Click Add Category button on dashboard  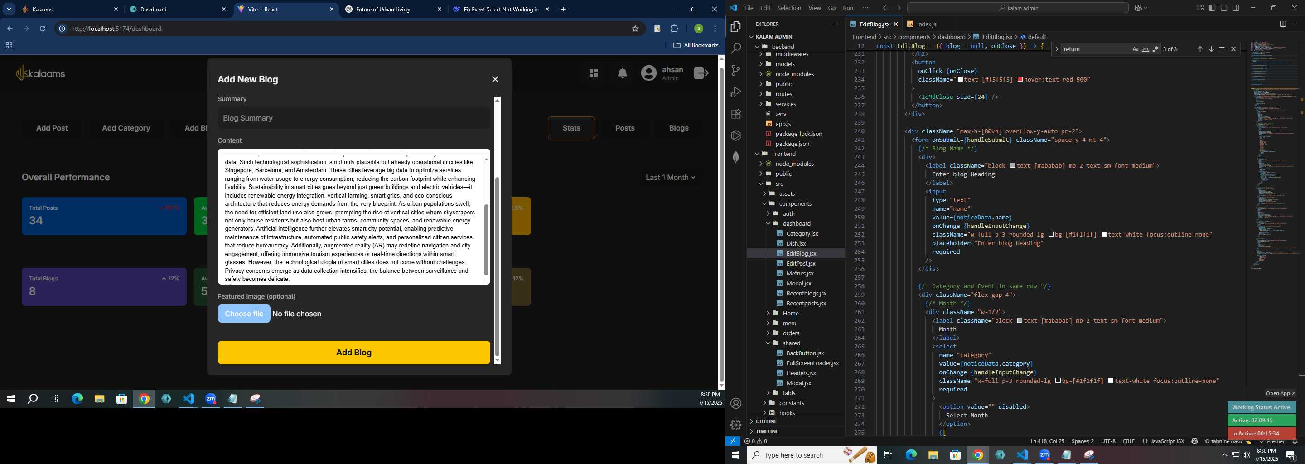[126, 128]
